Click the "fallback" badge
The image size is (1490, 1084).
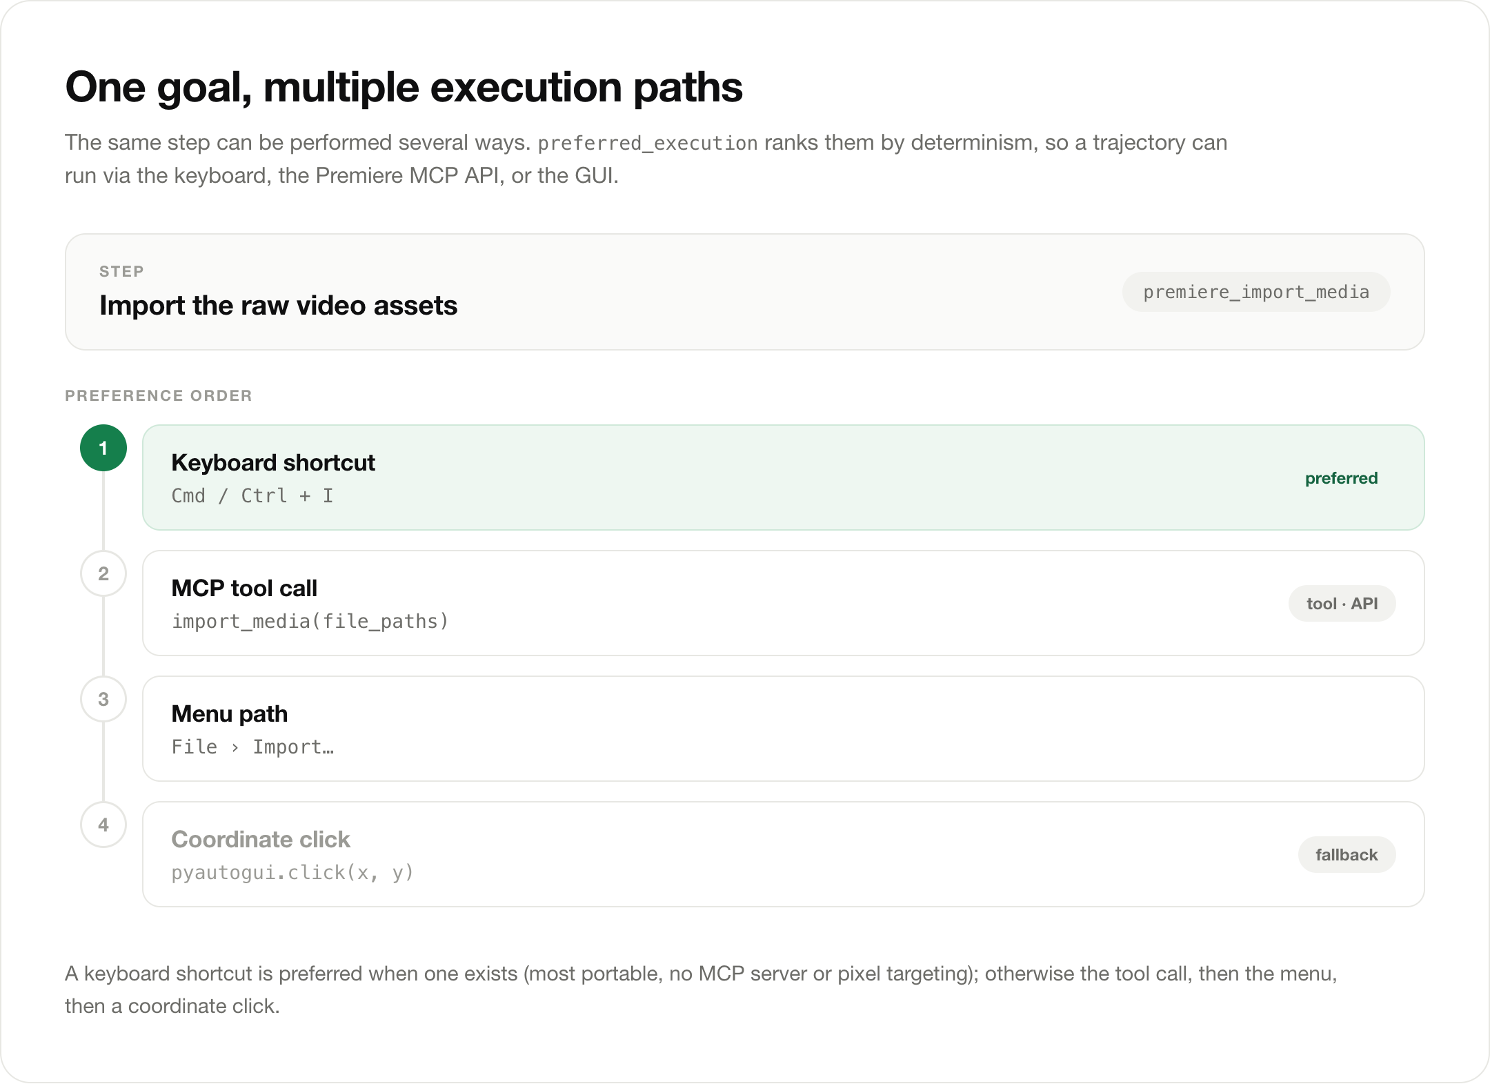[1347, 855]
